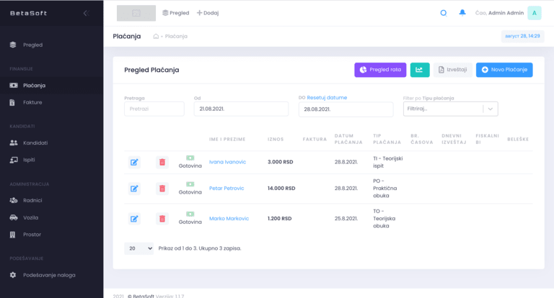Viewport: 554px width, 298px height.
Task: Click the IZNOS column header
Action: coord(276,140)
